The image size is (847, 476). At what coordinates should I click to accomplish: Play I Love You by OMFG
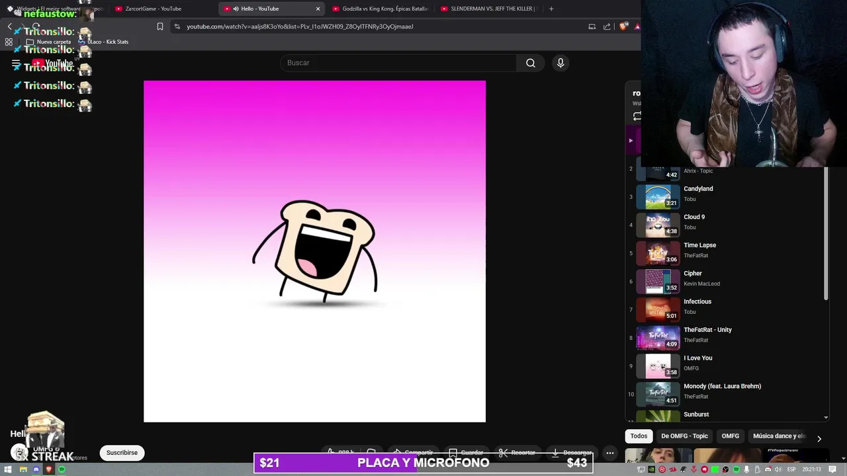click(725, 366)
